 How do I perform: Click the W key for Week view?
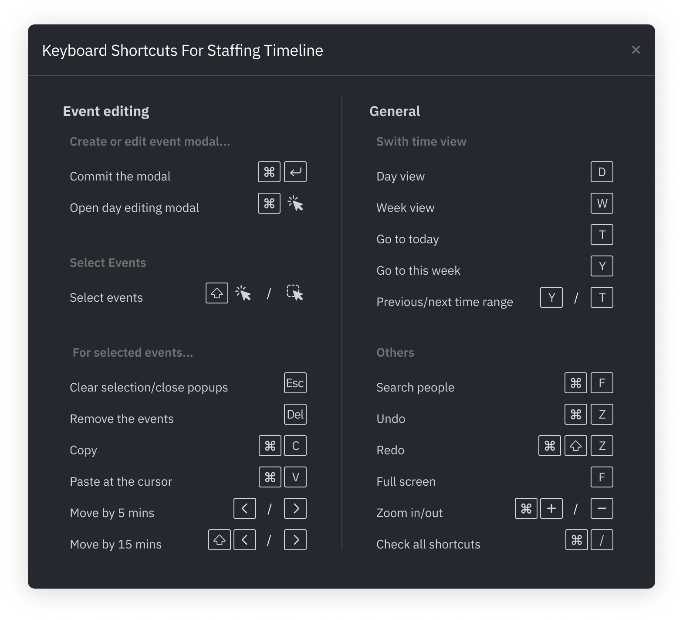coord(602,203)
